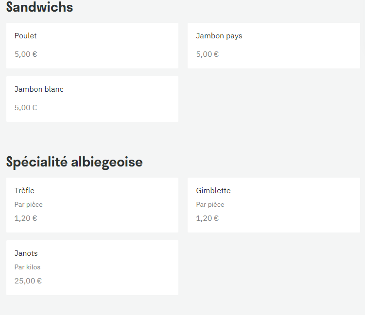The width and height of the screenshot is (365, 315).
Task: Click the Par pièce label under Trèfle
Action: [28, 204]
